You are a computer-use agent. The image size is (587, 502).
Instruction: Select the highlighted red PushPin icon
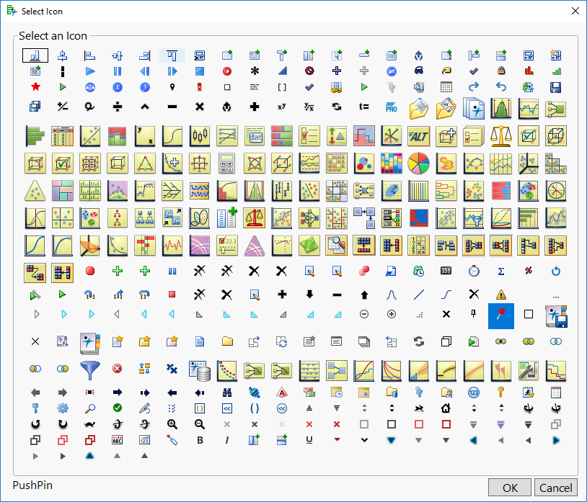[x=501, y=316]
